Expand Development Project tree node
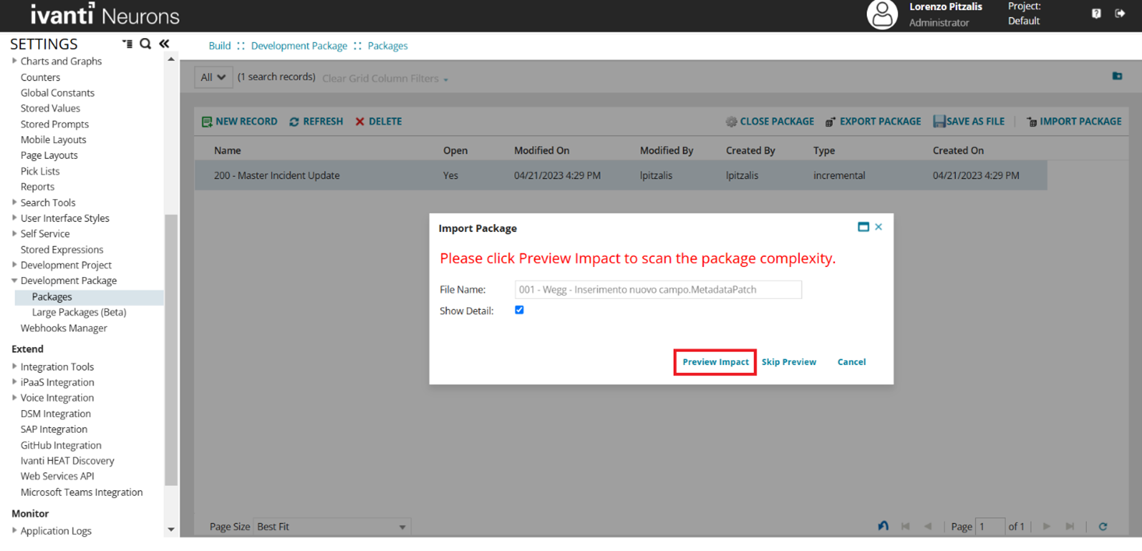1142x551 pixels. pyautogui.click(x=15, y=265)
